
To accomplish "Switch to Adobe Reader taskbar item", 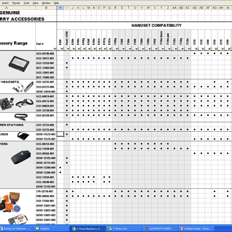I will [196, 229].
